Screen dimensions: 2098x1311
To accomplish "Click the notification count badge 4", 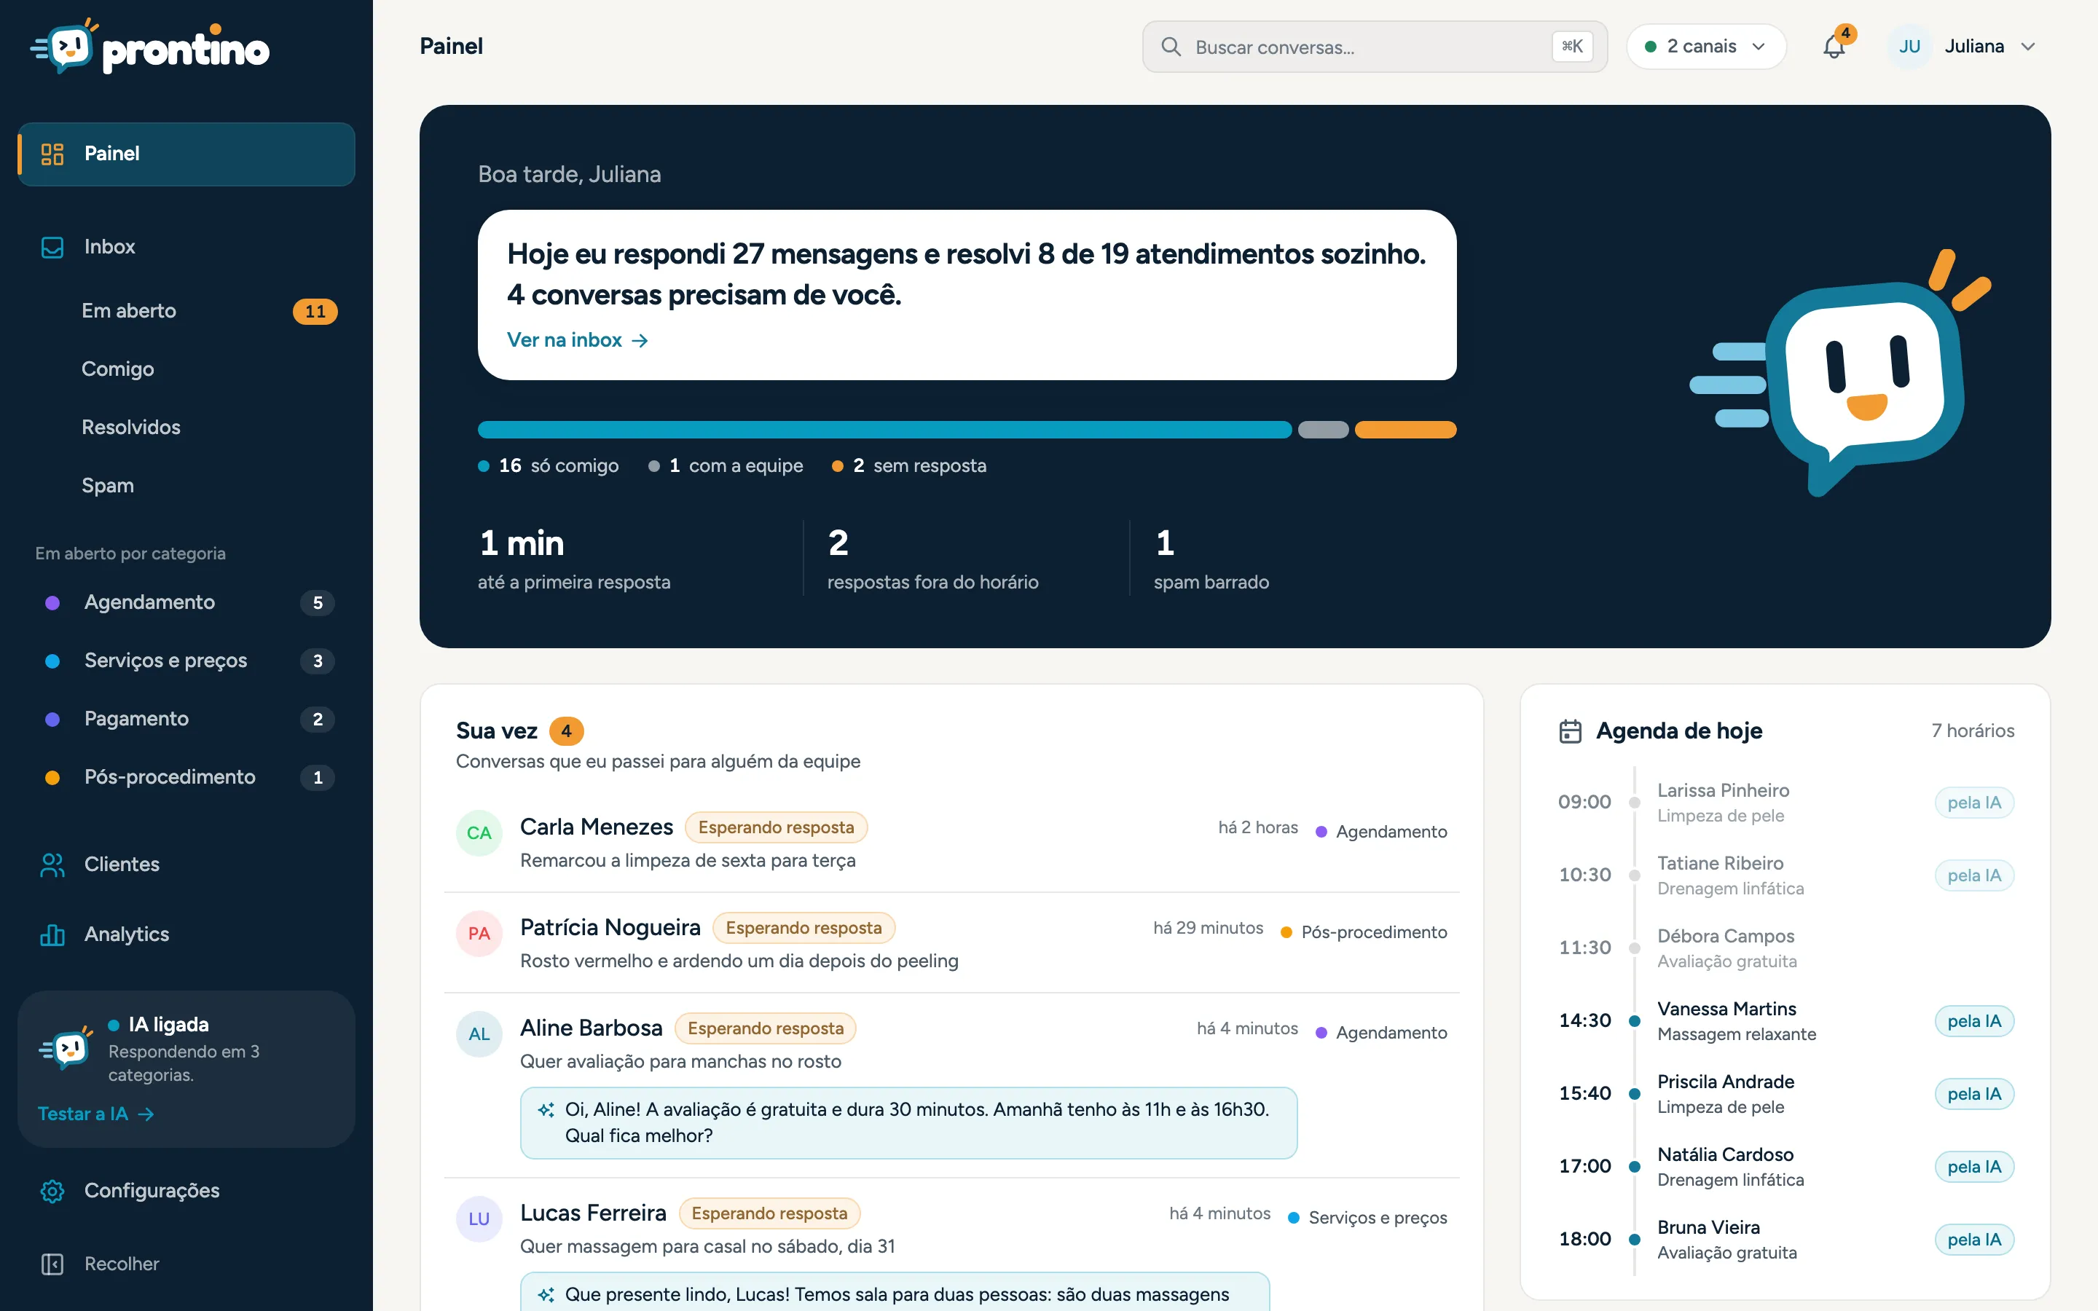I will click(1844, 34).
